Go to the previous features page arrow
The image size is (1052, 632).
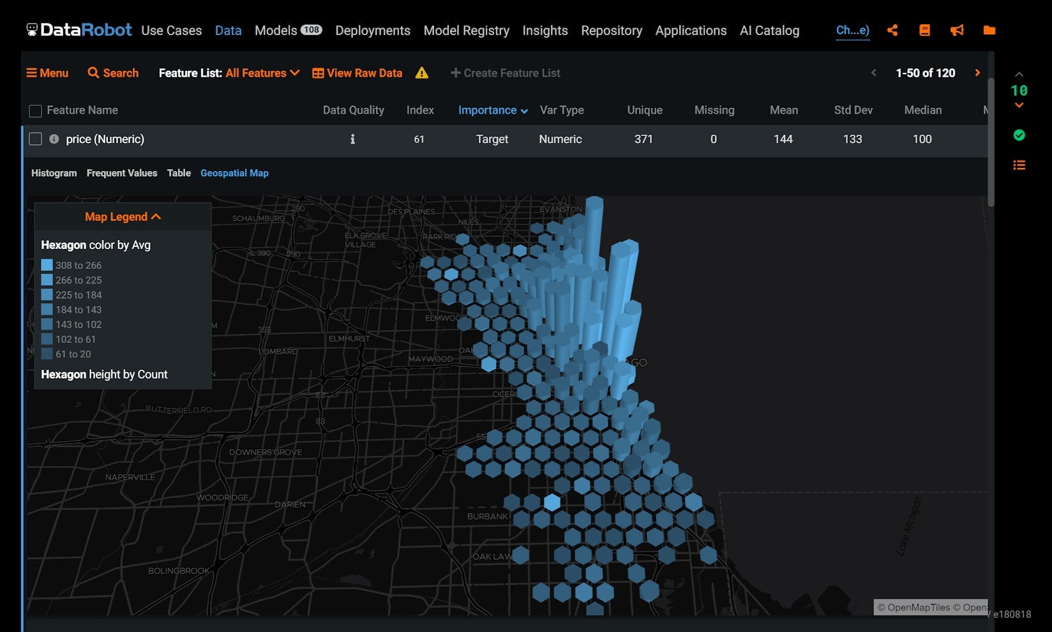(874, 73)
